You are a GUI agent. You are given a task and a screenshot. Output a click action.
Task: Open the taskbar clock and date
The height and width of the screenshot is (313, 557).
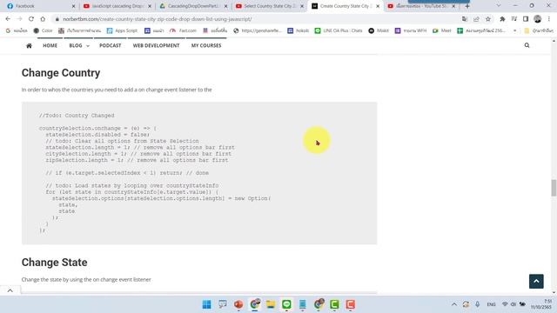[541, 304]
